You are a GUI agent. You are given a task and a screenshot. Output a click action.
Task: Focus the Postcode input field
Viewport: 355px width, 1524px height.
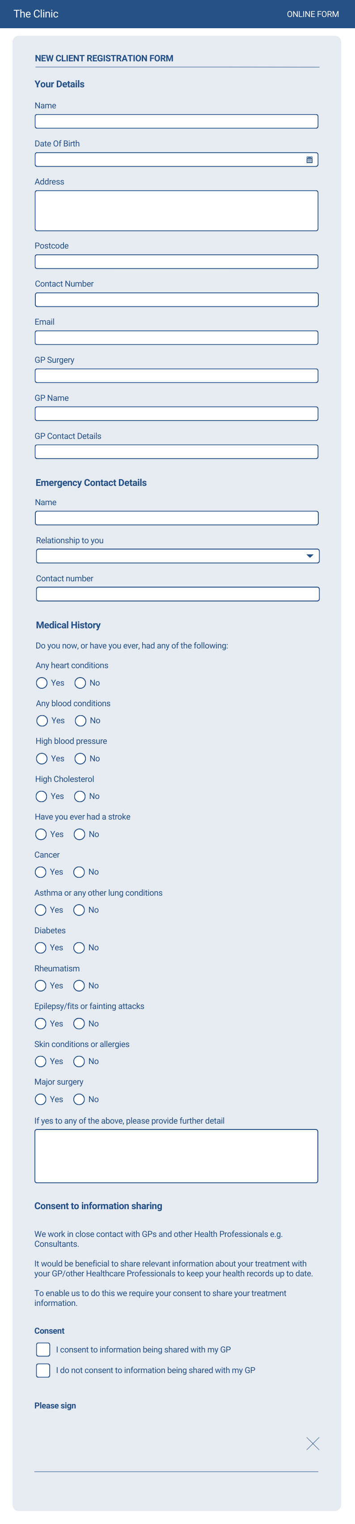pyautogui.click(x=176, y=262)
